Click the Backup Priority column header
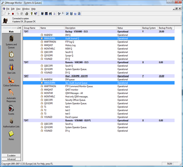This screenshot has width=183, height=167. 166,28
